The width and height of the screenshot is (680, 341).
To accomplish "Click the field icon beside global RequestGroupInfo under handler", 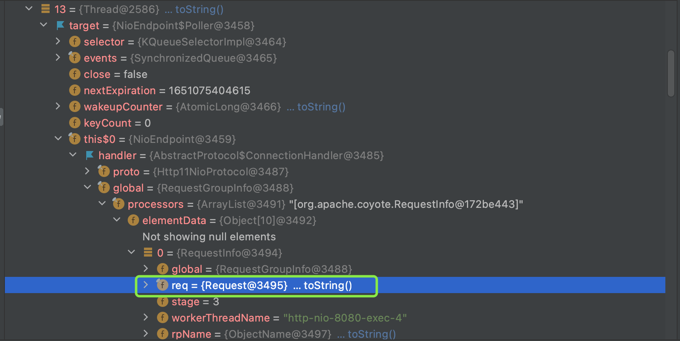I will tap(104, 187).
